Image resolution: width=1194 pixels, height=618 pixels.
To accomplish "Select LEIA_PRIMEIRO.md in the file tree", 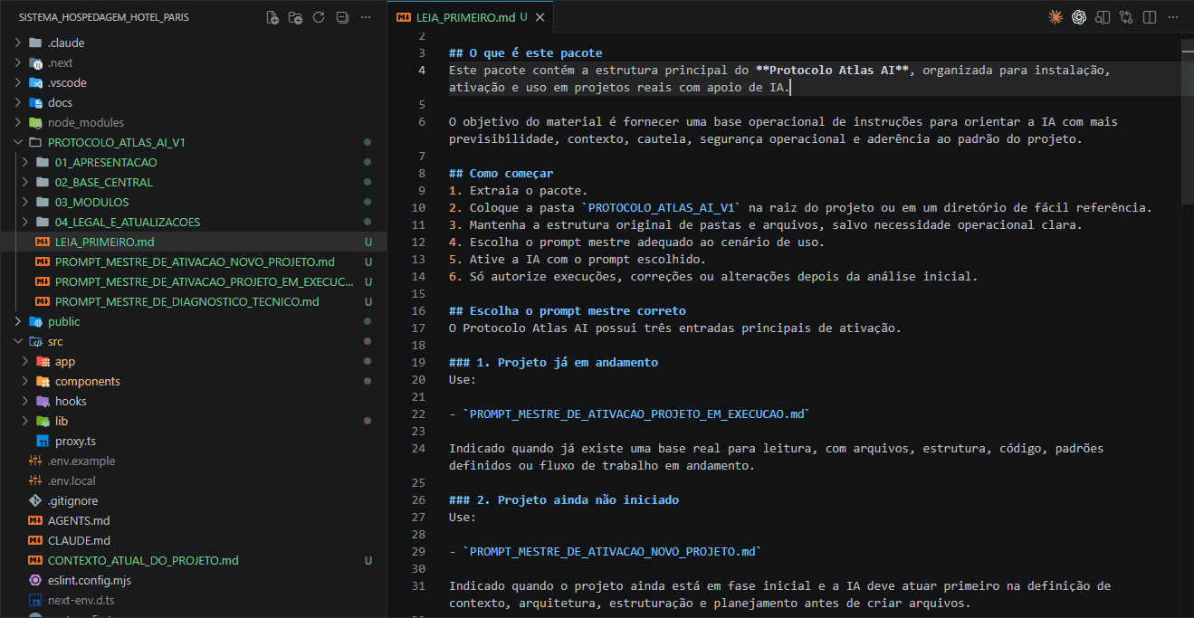I will (x=193, y=242).
